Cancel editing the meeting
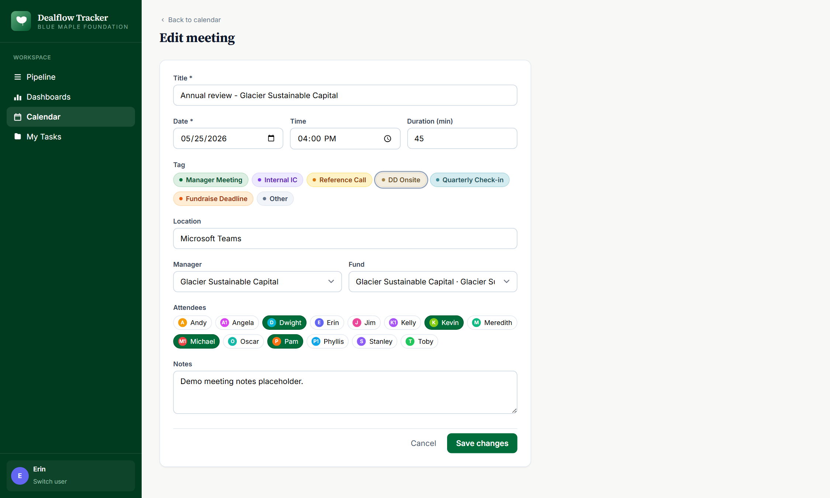830x498 pixels. (x=423, y=443)
